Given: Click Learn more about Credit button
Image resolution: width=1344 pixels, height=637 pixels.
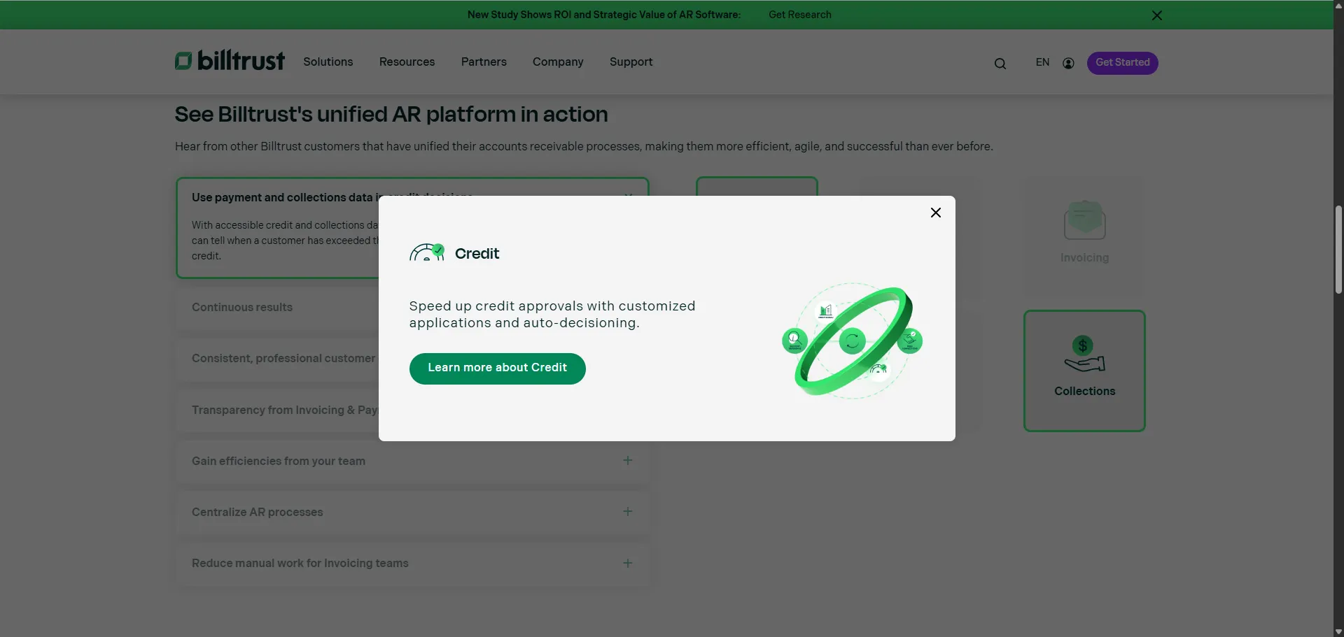Looking at the screenshot, I should [x=497, y=368].
